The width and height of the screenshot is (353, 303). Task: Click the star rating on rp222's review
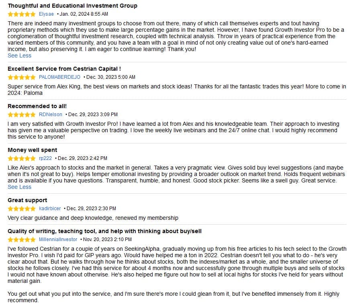[x=22, y=158]
